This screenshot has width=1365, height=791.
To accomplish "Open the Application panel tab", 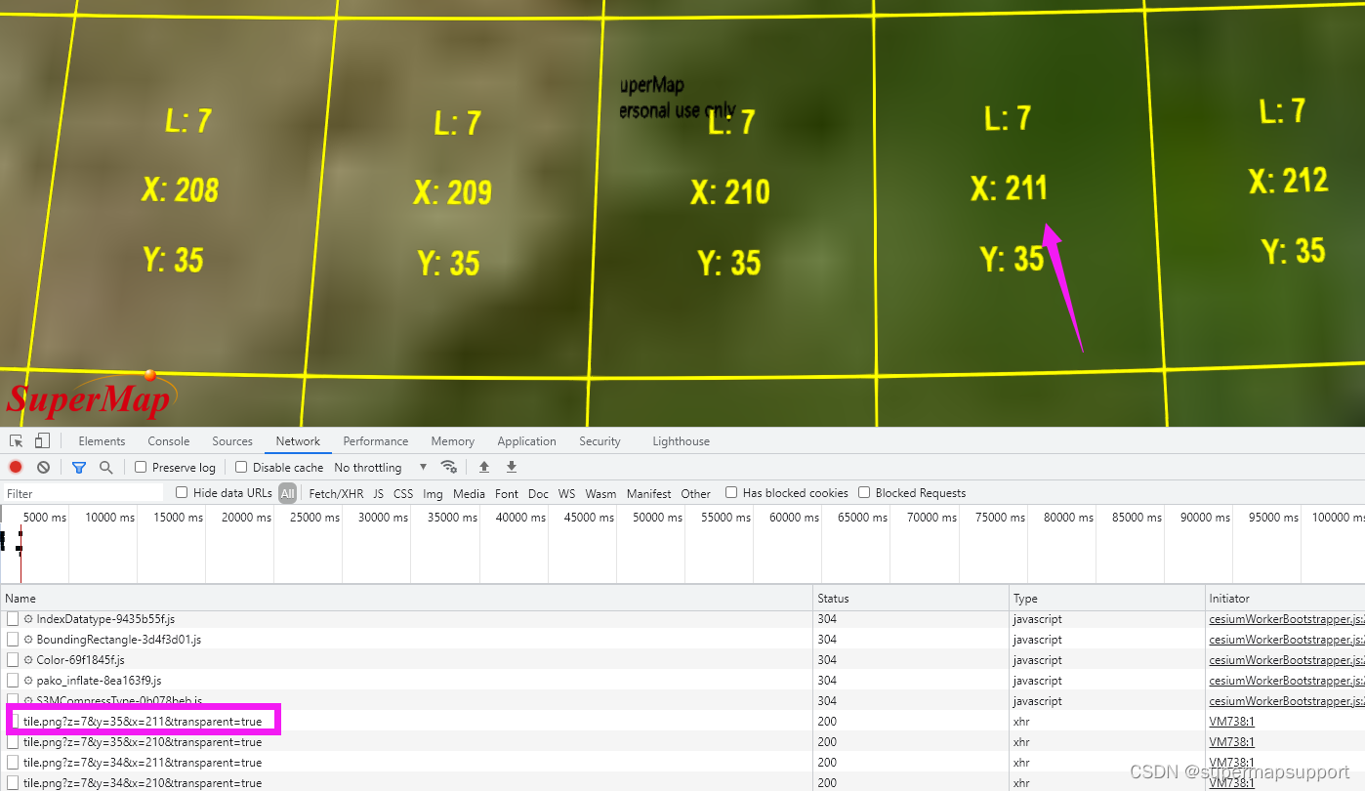I will 526,440.
